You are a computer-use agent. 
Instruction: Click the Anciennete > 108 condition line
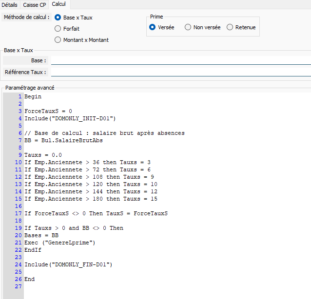(x=89, y=177)
